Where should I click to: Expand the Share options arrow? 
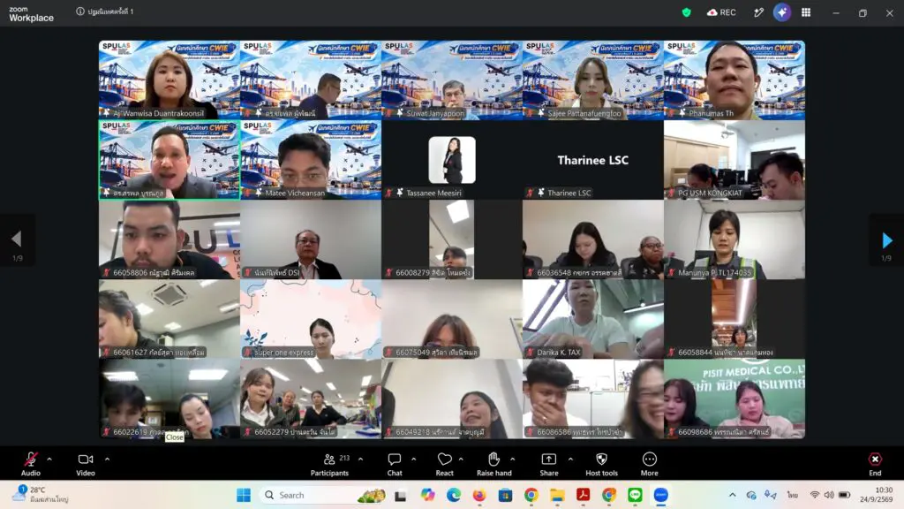click(x=570, y=460)
